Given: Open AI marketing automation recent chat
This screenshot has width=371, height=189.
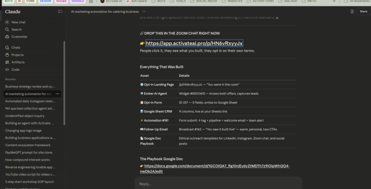Looking at the screenshot, I should (28, 94).
